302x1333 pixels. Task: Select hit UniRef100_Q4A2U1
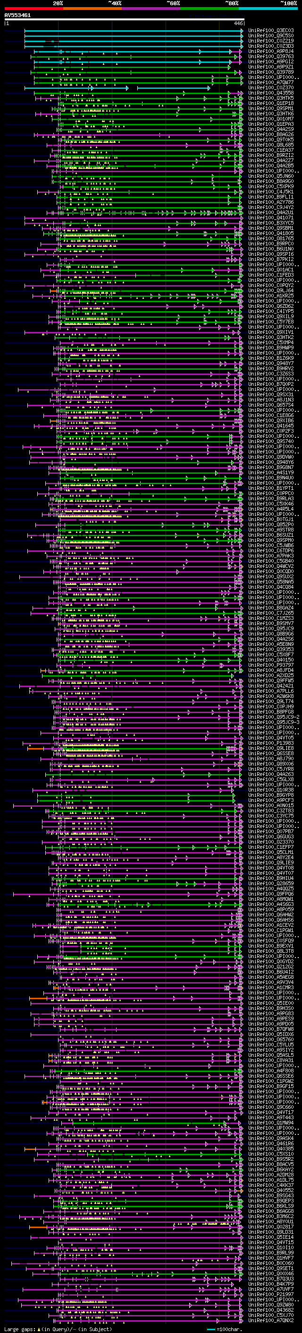pyautogui.click(x=271, y=212)
